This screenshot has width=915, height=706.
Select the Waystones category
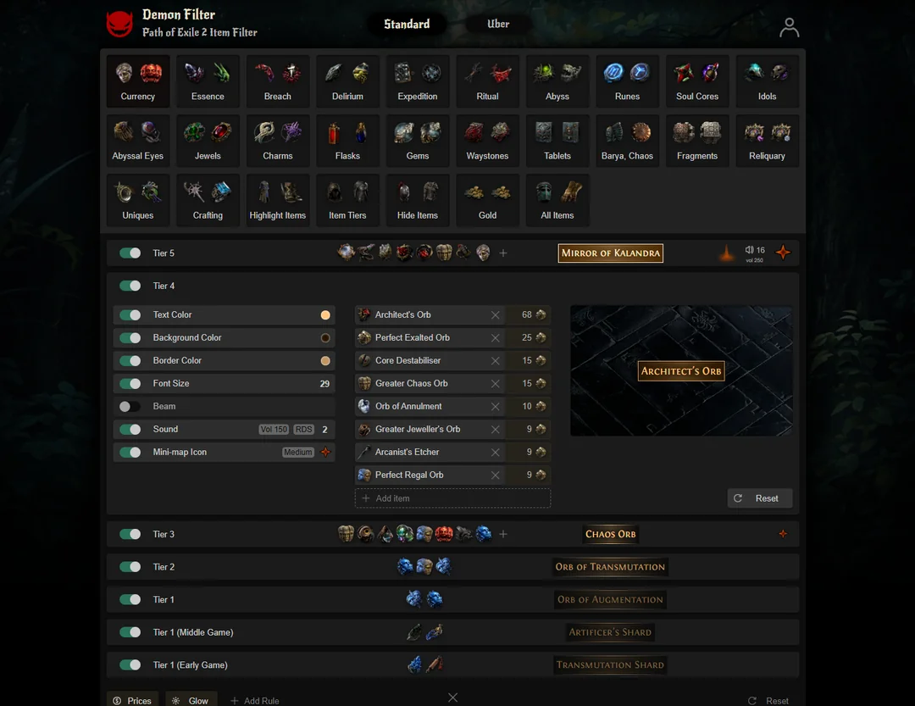(487, 141)
